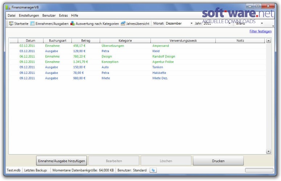
Task: Click the Löschen button
Action: click(x=166, y=161)
